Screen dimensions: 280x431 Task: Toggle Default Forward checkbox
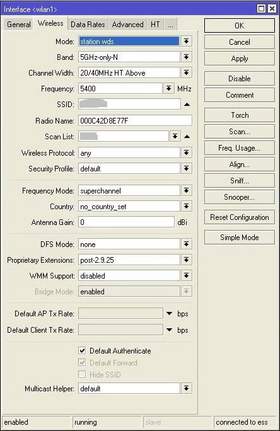[x=82, y=362]
